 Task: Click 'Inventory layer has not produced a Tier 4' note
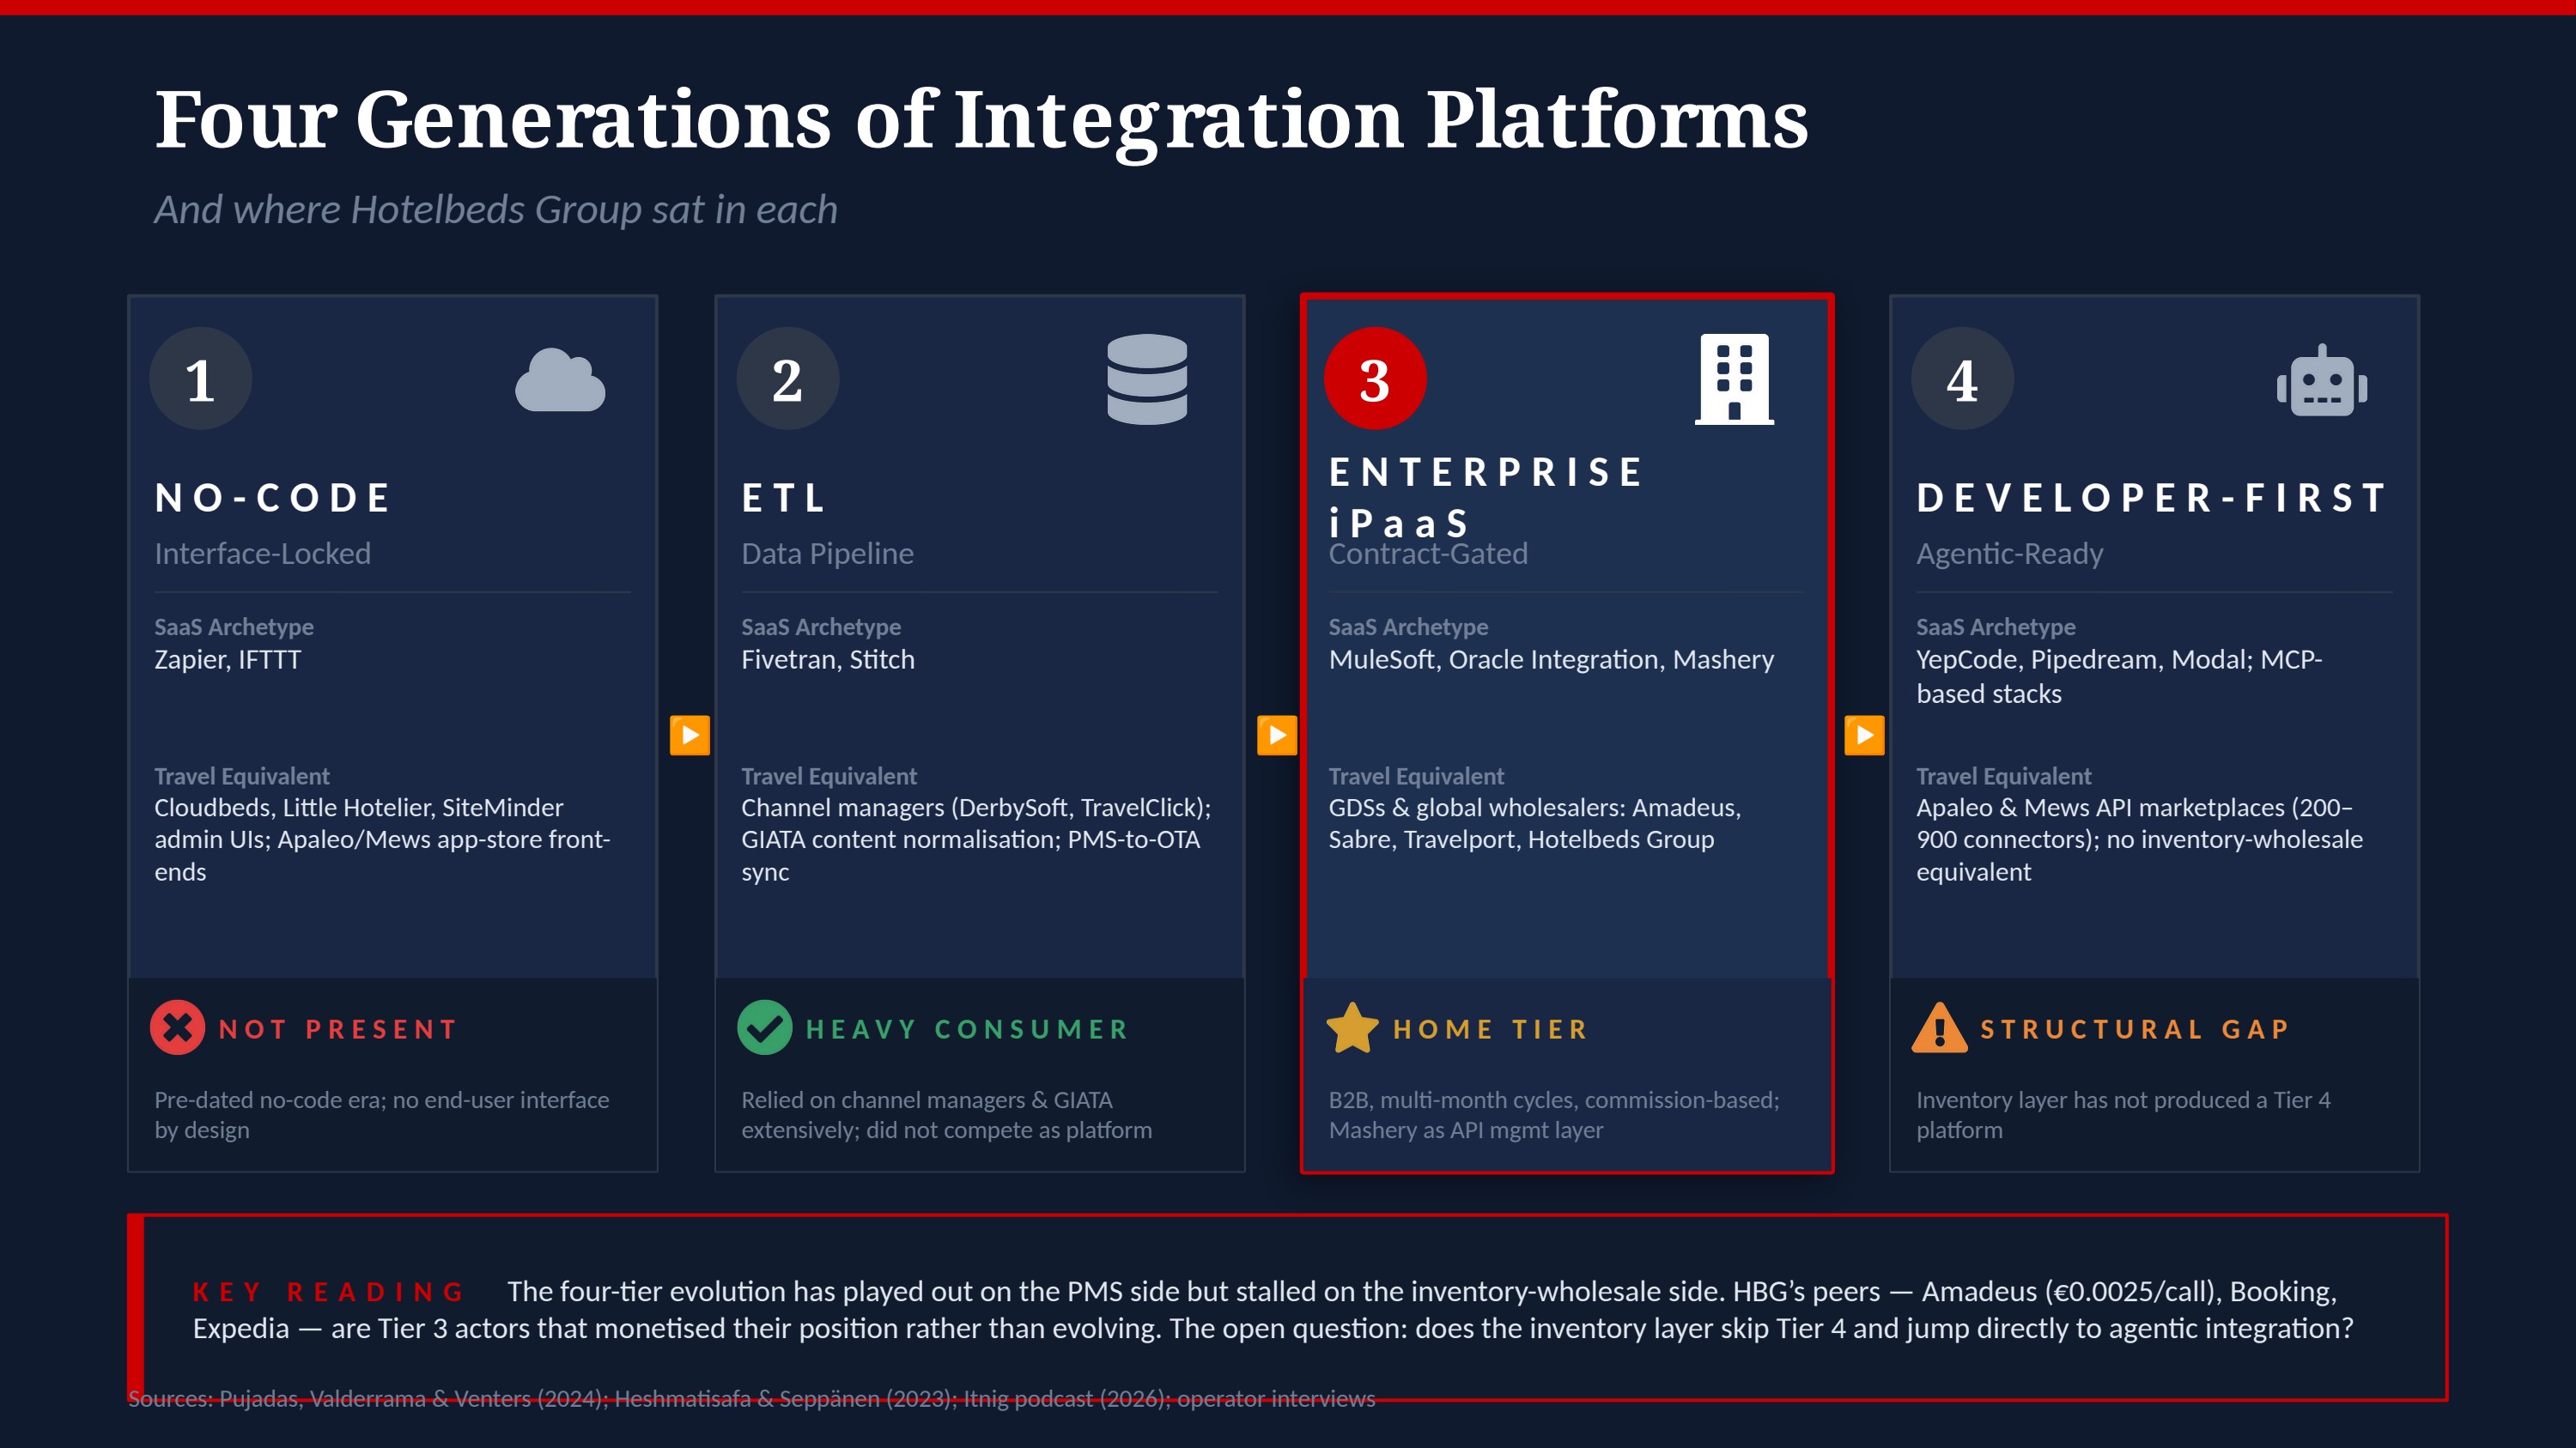click(2123, 1115)
